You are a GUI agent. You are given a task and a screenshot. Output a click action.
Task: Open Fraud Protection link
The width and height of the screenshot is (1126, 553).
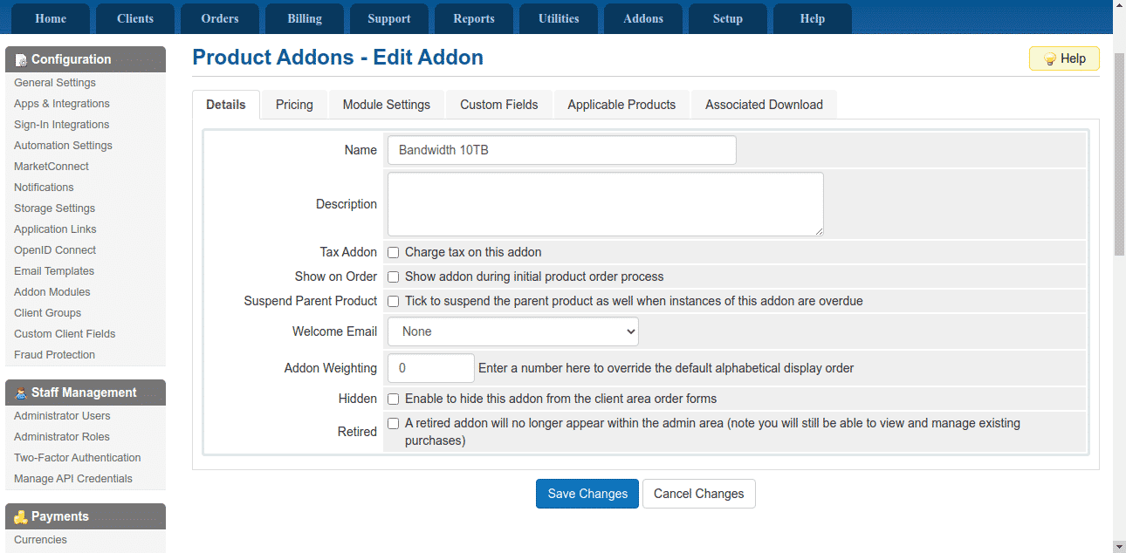pyautogui.click(x=55, y=355)
